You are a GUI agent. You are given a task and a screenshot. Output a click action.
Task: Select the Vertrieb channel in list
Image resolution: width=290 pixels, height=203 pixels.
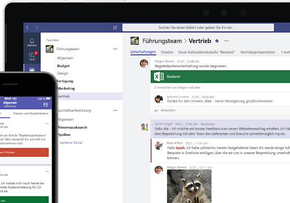point(90,96)
